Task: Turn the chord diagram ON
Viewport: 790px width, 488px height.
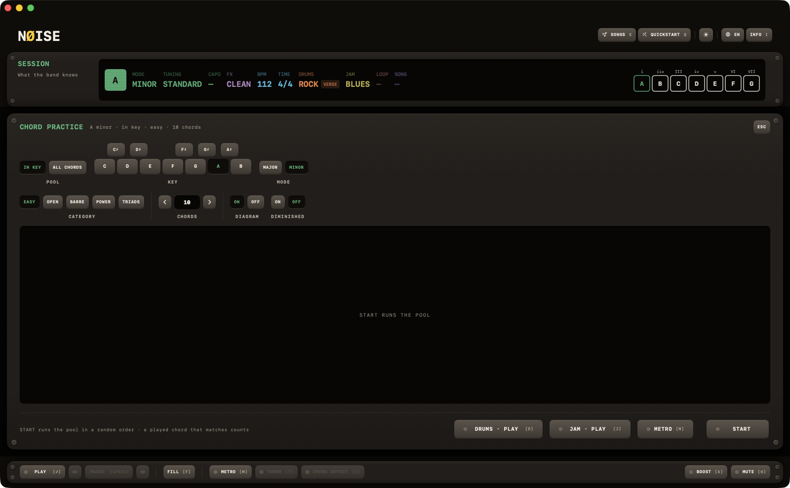Action: point(237,202)
